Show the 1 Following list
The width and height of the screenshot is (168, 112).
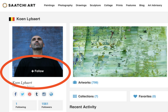[25, 105]
